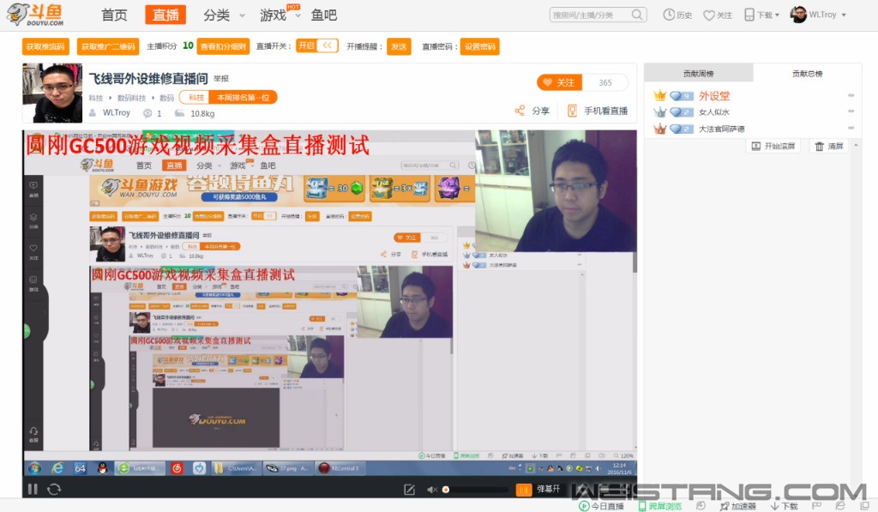Toggle the 直播开关 switch
The width and height of the screenshot is (878, 512).
point(317,46)
